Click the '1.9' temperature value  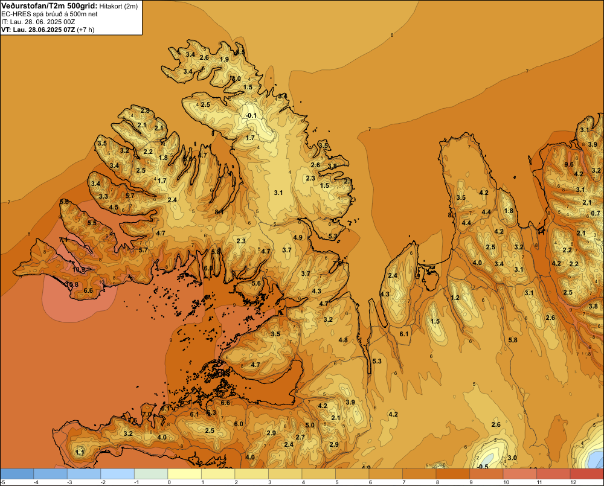click(x=224, y=59)
